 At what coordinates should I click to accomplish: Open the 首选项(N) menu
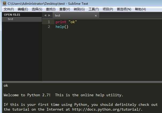pos(124,9)
